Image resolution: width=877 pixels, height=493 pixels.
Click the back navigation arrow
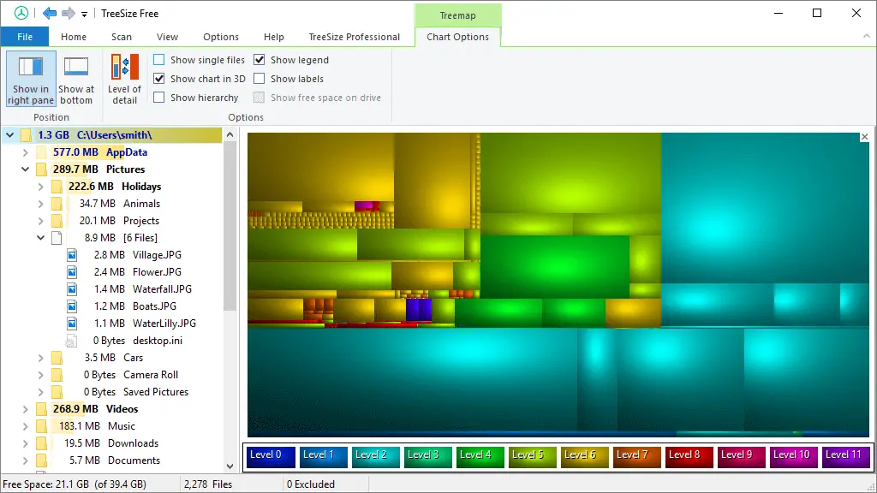(x=50, y=14)
